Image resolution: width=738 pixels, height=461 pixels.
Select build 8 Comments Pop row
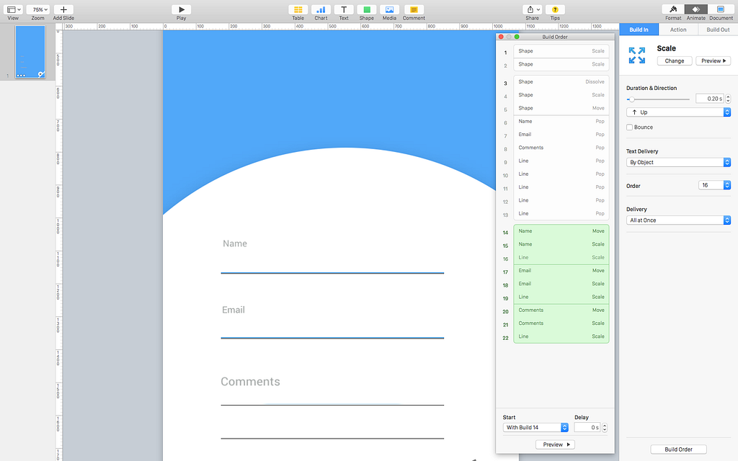[561, 148]
